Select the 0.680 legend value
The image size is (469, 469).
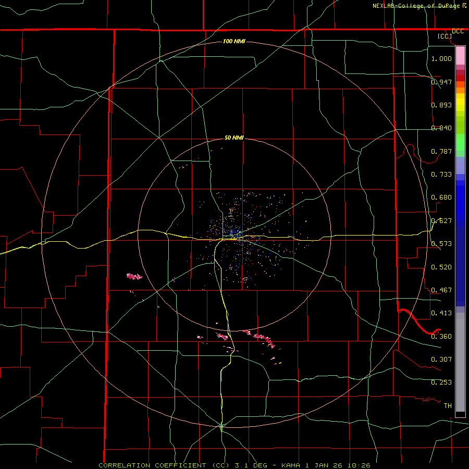[441, 198]
